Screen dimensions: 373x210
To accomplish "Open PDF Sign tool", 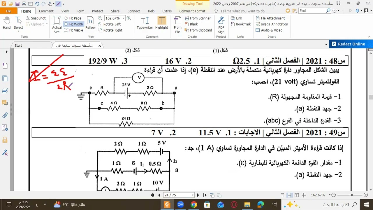I will [x=221, y=25].
